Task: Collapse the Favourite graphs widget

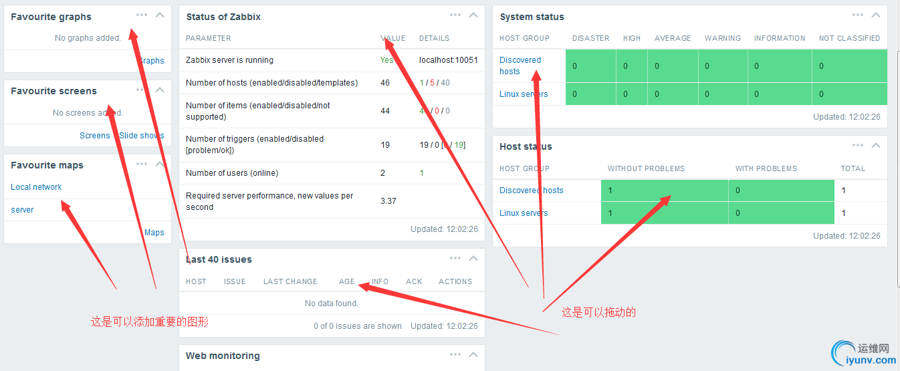Action: click(x=160, y=15)
